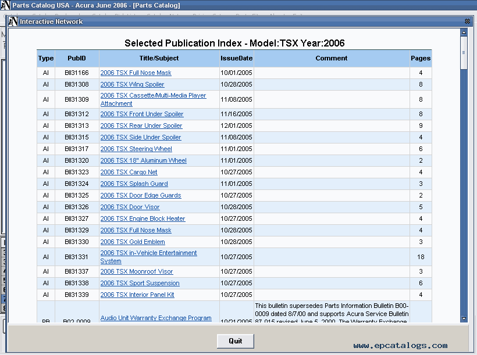Click issue date 10/01/2005 in BII31166 row
477x355 pixels.
(x=236, y=73)
